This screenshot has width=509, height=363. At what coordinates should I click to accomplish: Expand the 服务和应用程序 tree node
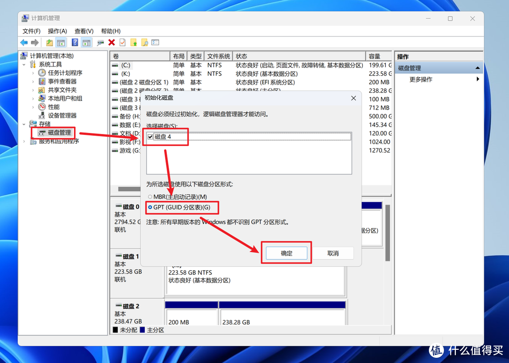(24, 141)
